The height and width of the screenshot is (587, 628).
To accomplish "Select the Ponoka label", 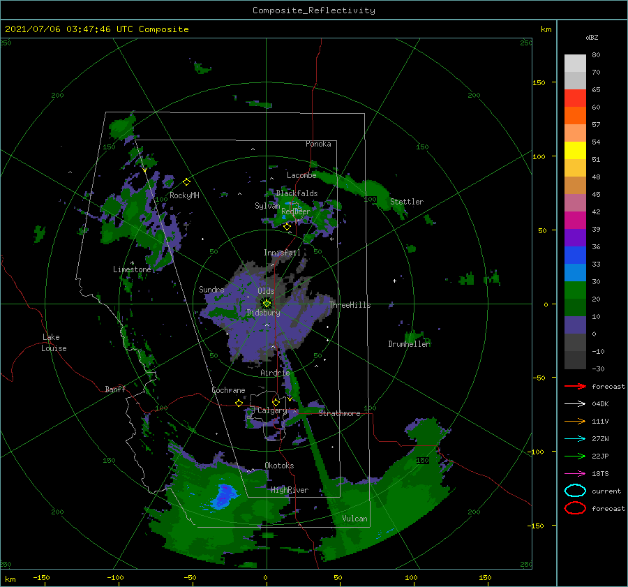I will 318,144.
